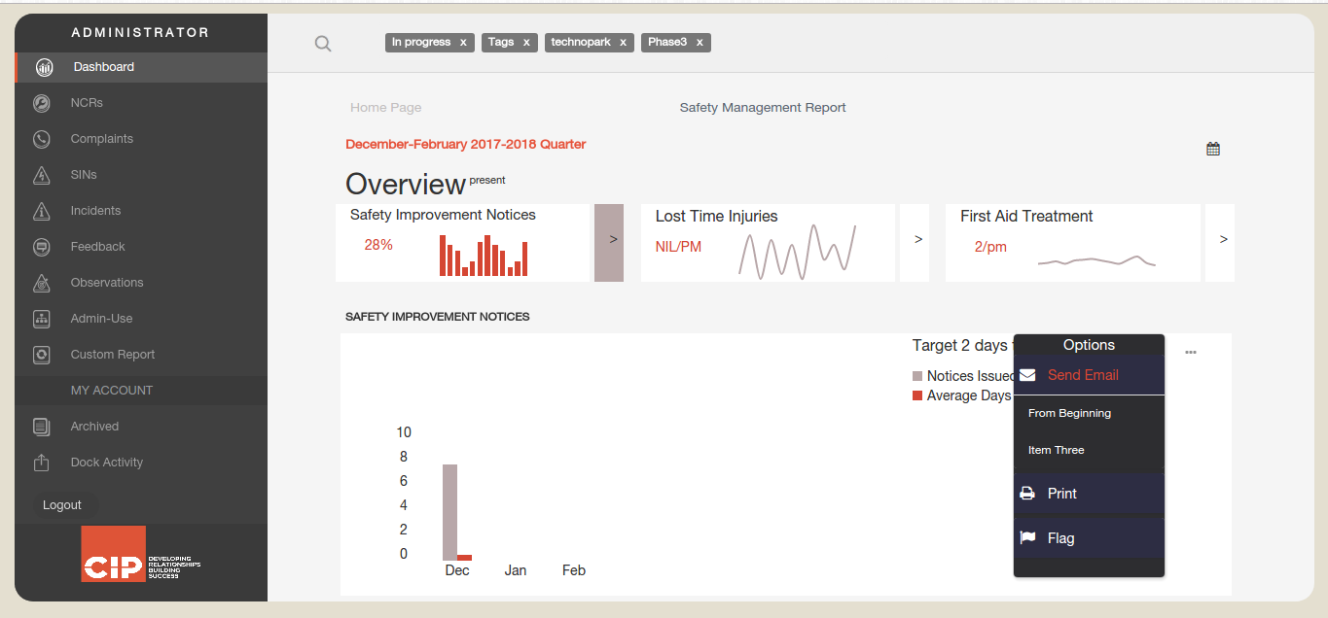Click the Complaints phone icon
The width and height of the screenshot is (1328, 618).
(42, 139)
